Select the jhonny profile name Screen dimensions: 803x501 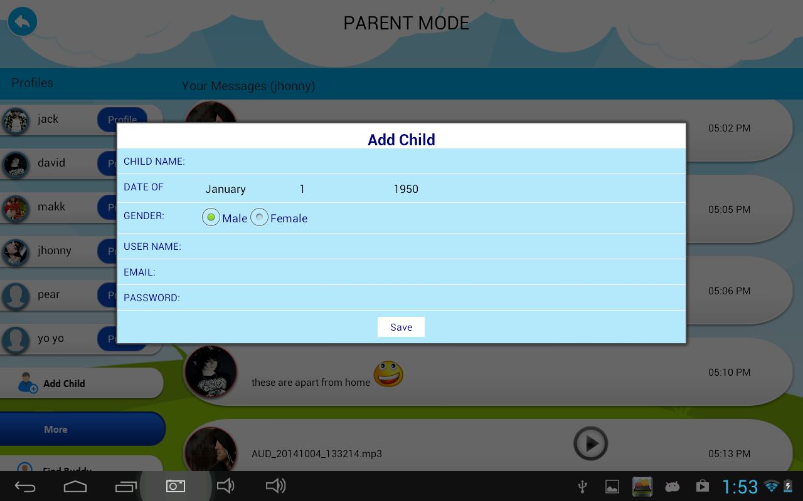pos(55,250)
